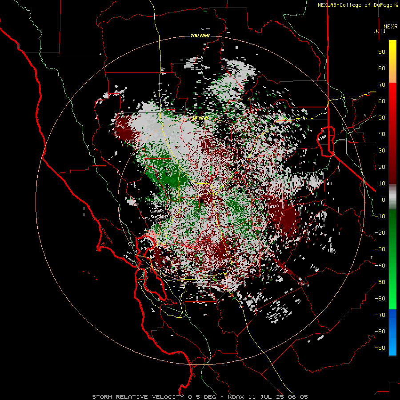Click the gray zero-velocity segment of color bar

pyautogui.click(x=392, y=196)
